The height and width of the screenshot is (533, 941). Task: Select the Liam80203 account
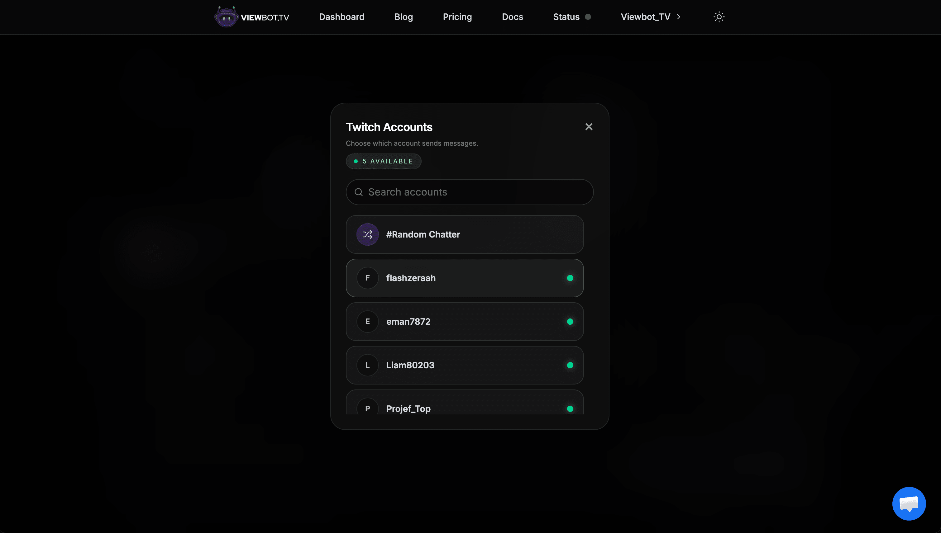(465, 365)
